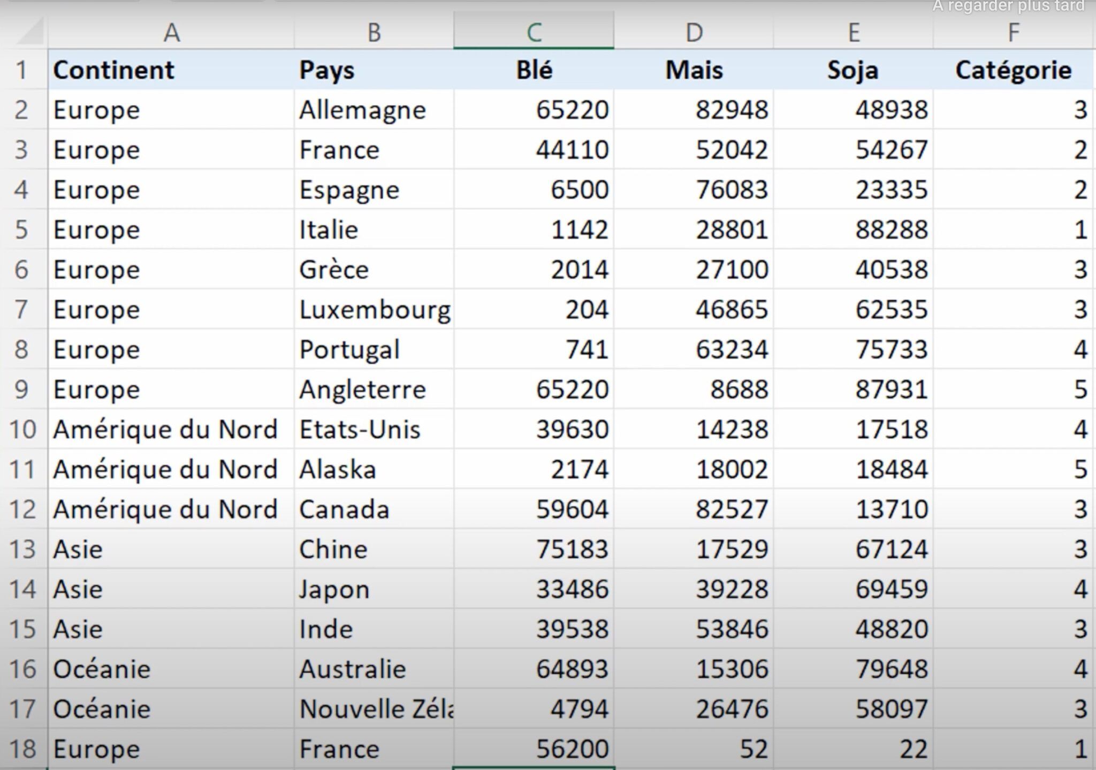Click row number 9 to select Angleterre row
Viewport: 1096px width, 770px height.
(x=22, y=389)
